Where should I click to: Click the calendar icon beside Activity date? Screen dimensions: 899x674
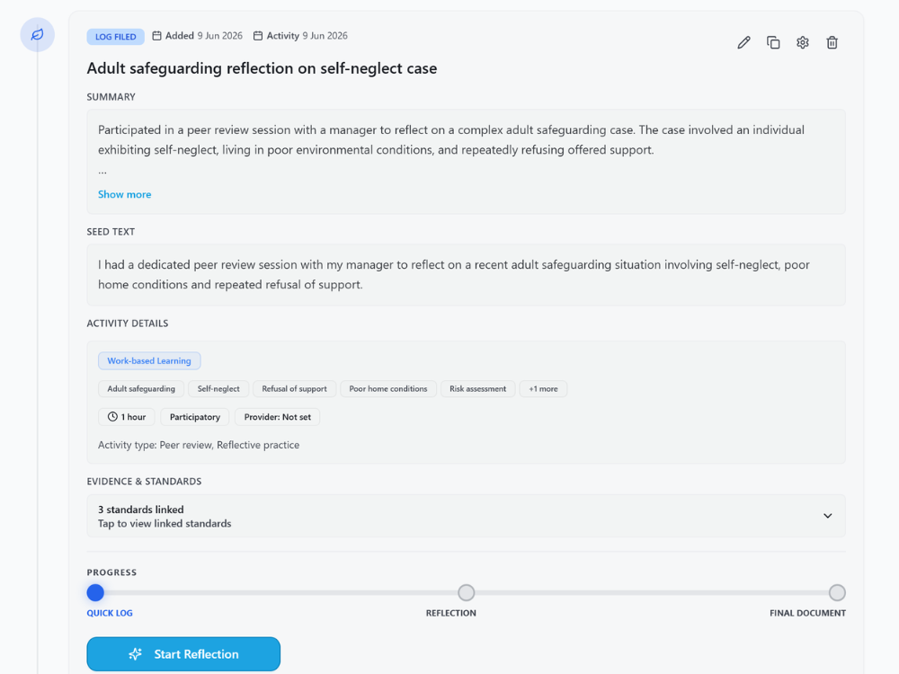click(x=258, y=36)
